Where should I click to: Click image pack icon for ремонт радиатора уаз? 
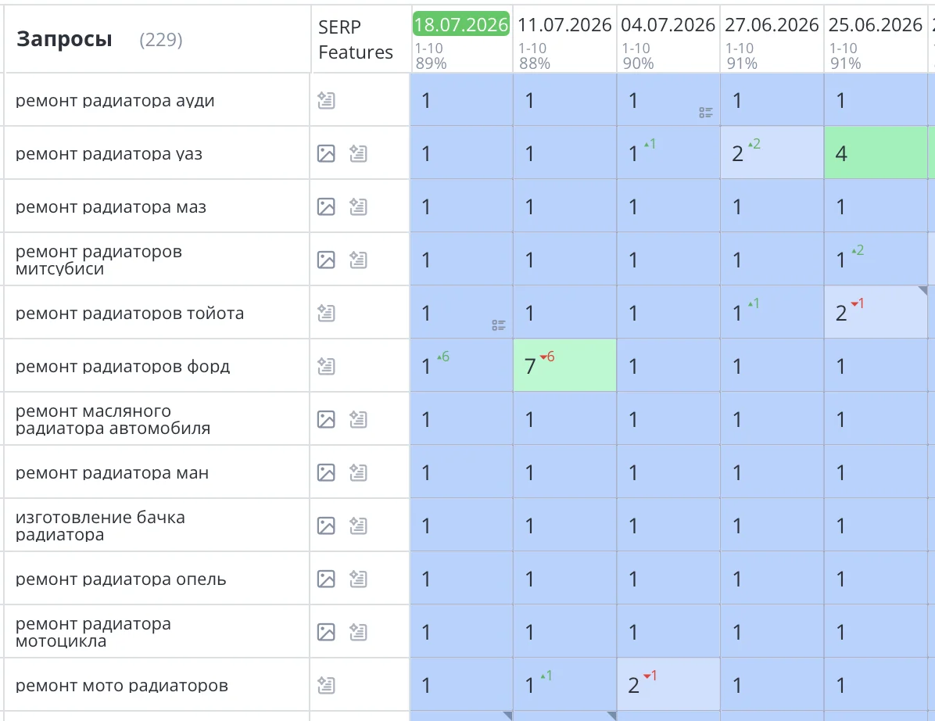click(326, 153)
